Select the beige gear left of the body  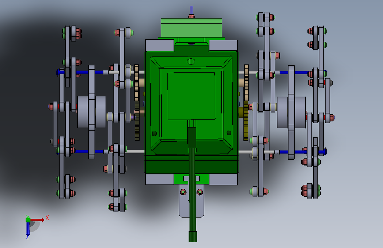tap(137, 83)
